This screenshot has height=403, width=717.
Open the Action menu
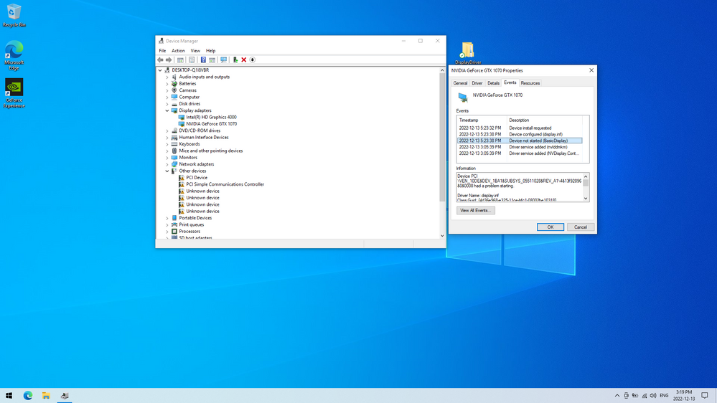(x=178, y=51)
